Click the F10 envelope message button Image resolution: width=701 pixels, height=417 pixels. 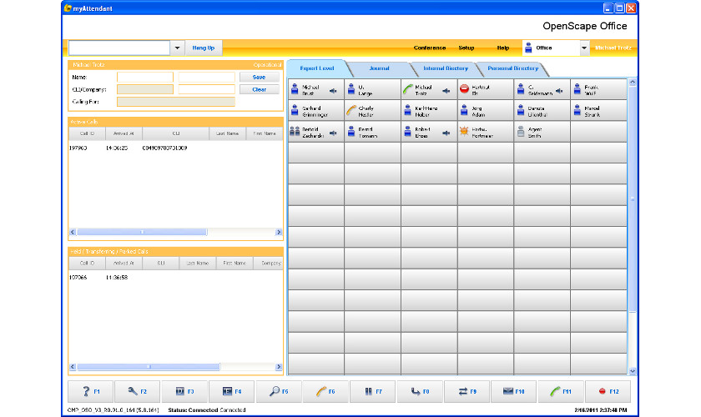[x=514, y=391]
